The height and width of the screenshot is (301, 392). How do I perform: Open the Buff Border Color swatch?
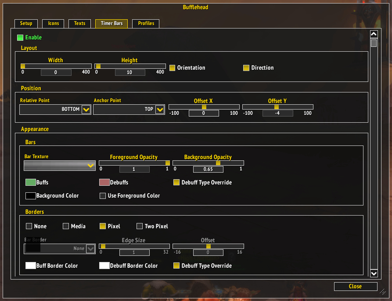pyautogui.click(x=30, y=266)
